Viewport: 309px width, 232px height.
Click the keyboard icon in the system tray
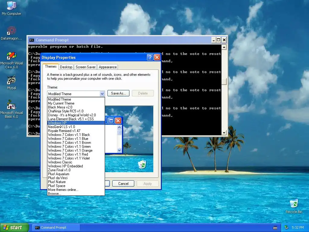point(275,228)
